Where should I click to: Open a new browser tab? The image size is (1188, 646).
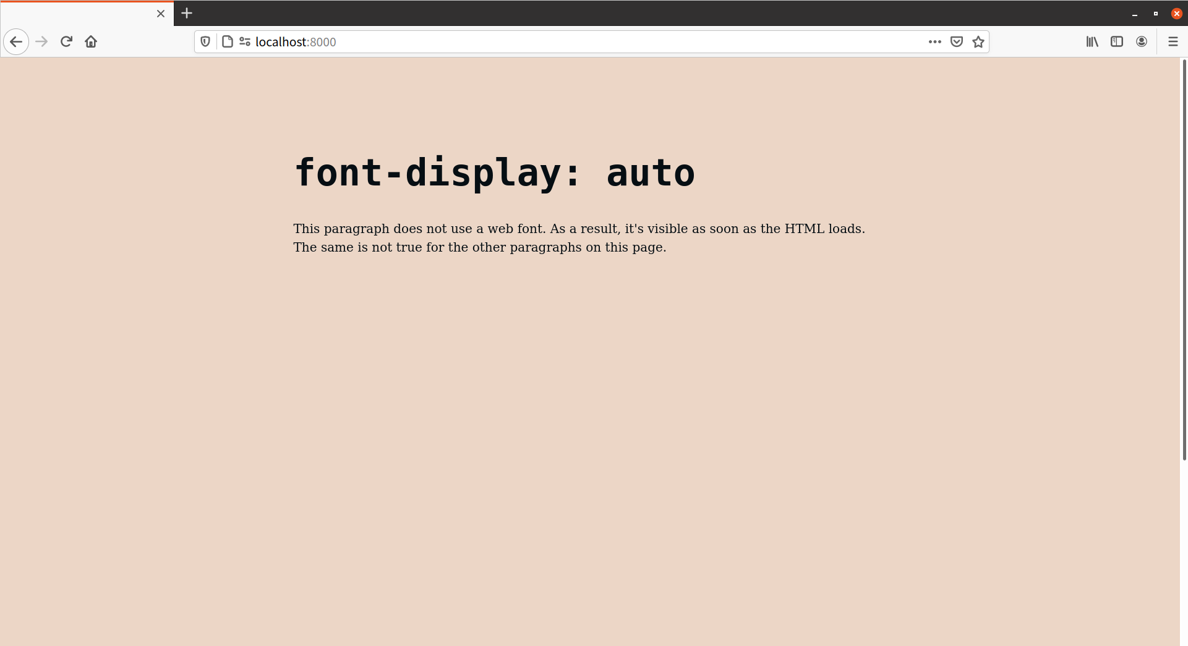pos(186,13)
